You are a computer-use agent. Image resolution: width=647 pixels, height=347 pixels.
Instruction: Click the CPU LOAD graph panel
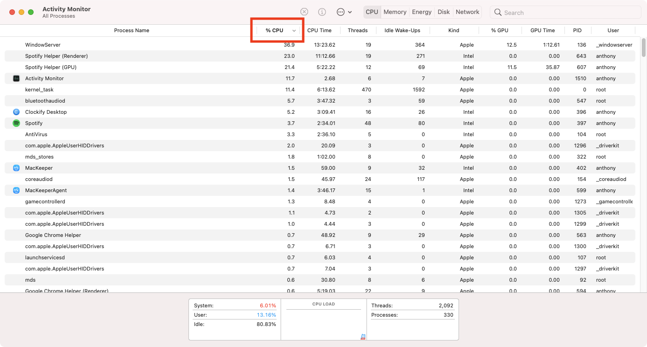324,319
